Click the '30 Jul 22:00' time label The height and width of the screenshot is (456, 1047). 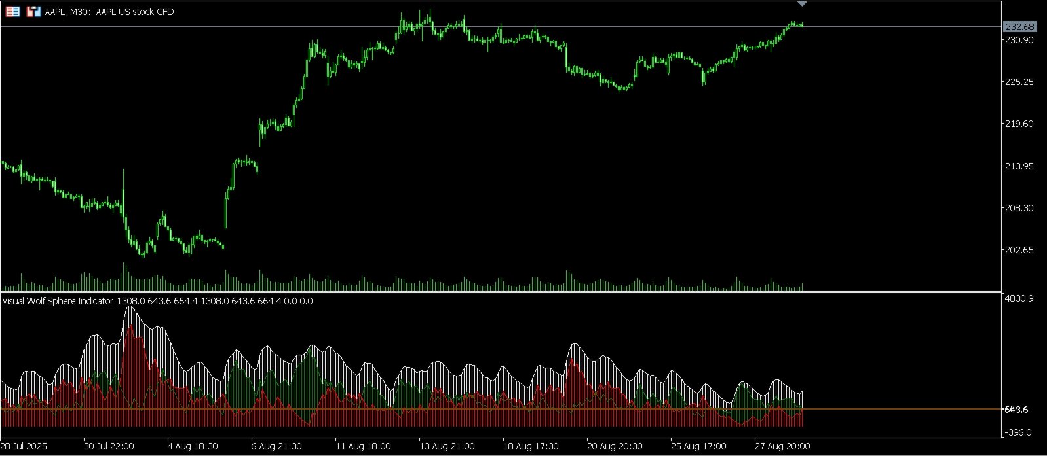point(109,446)
